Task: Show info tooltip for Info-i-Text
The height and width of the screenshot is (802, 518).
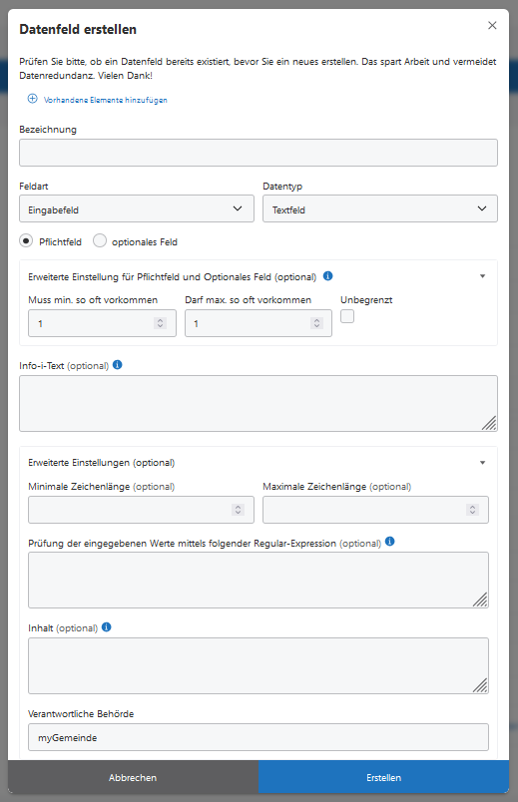Action: (117, 365)
